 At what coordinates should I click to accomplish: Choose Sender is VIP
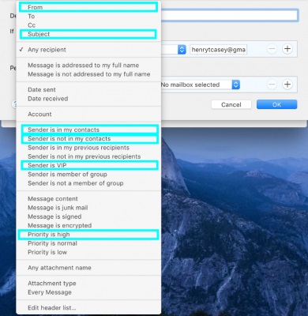[88, 165]
